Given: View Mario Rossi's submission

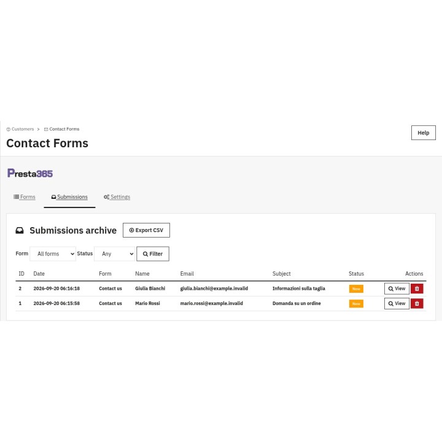Looking at the screenshot, I should (x=397, y=304).
